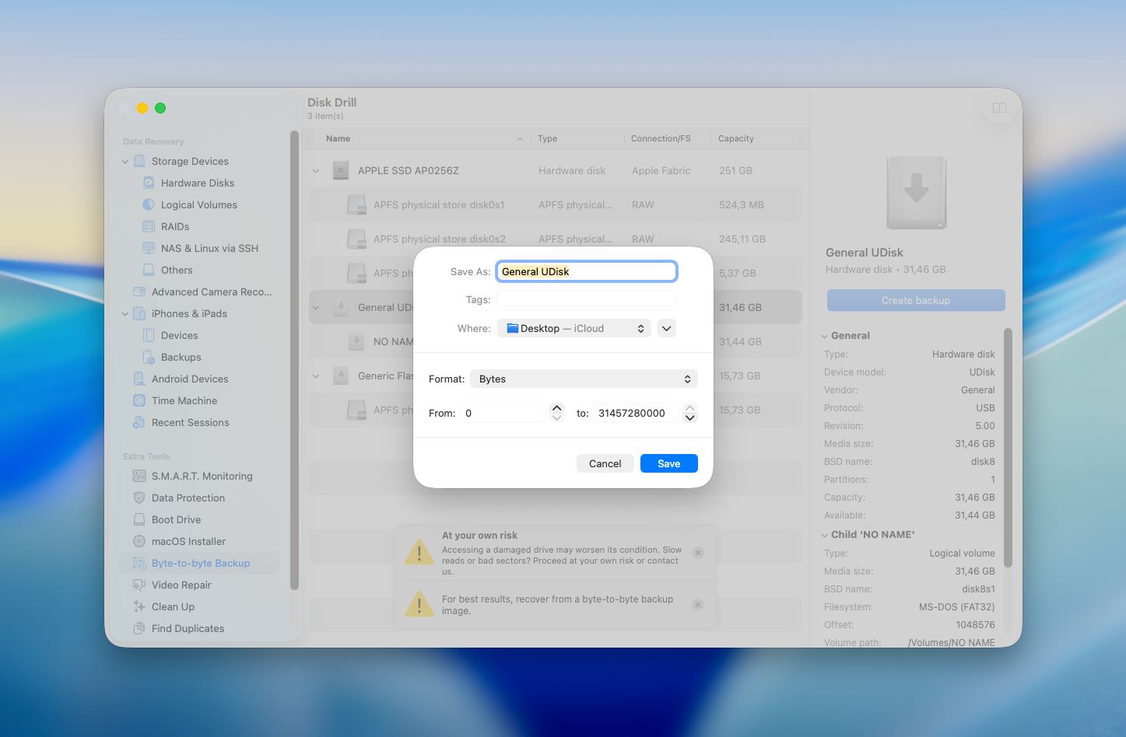This screenshot has height=737, width=1126.
Task: Collapse the Child 'NO NAME' section
Action: point(825,535)
